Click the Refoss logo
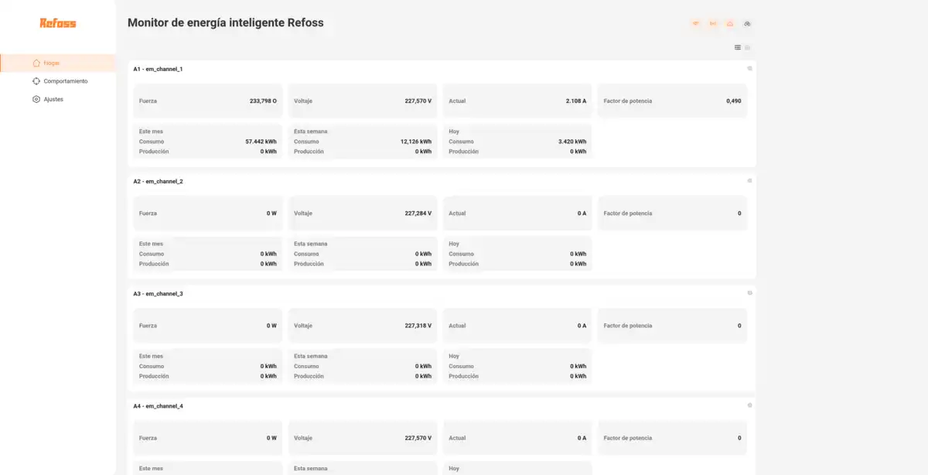This screenshot has height=475, width=928. coord(58,23)
